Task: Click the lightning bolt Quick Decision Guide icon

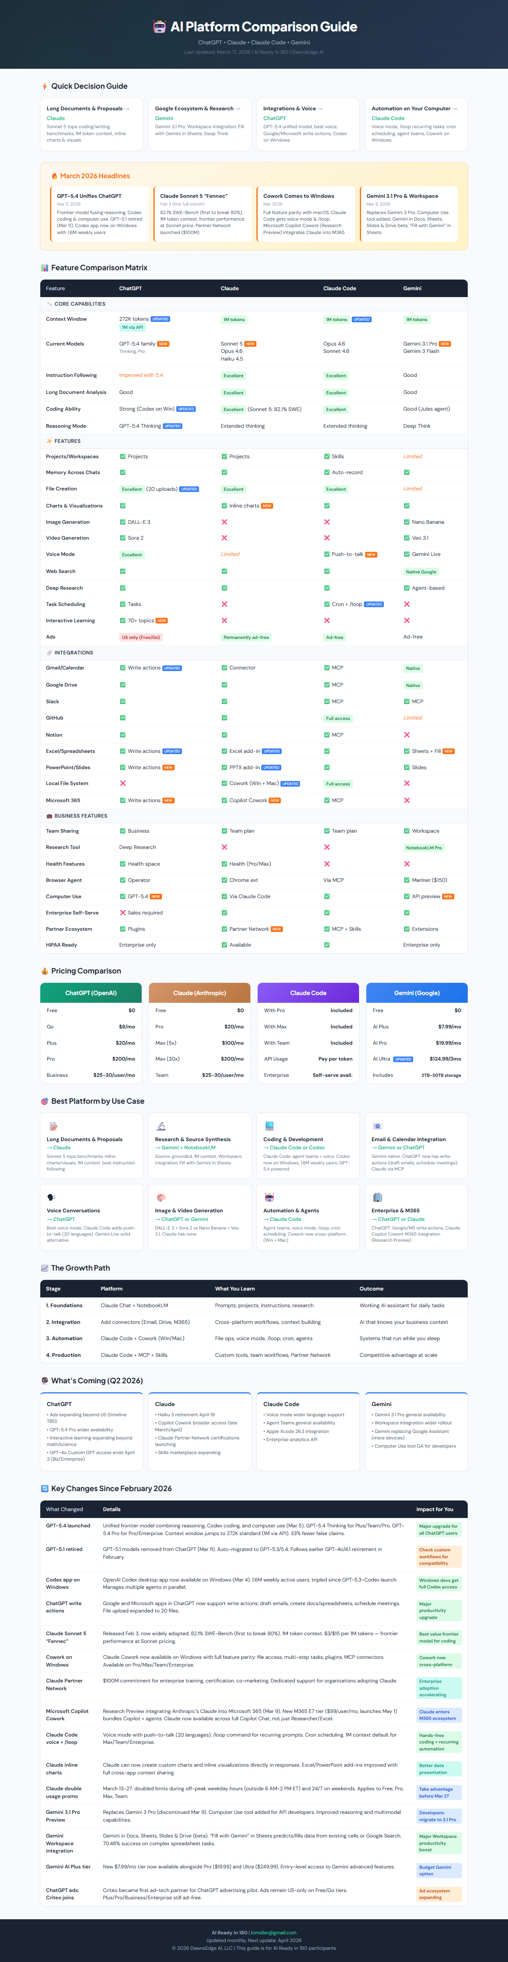Action: [45, 86]
